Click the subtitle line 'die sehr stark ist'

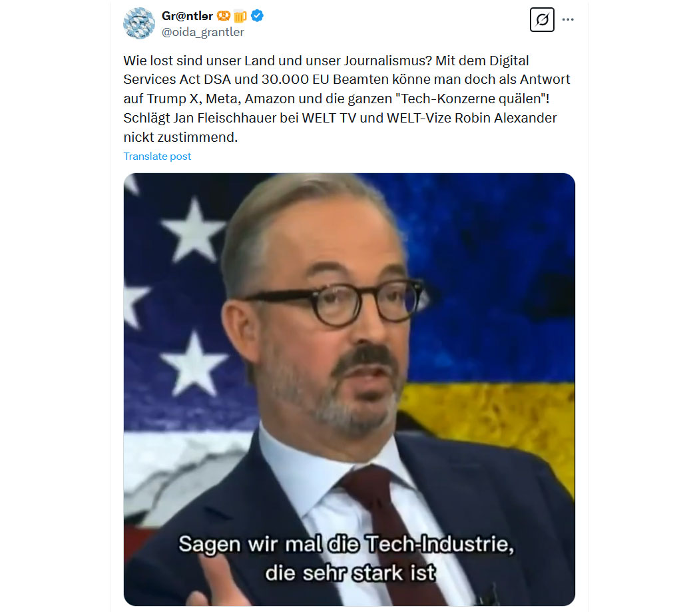tap(350, 573)
